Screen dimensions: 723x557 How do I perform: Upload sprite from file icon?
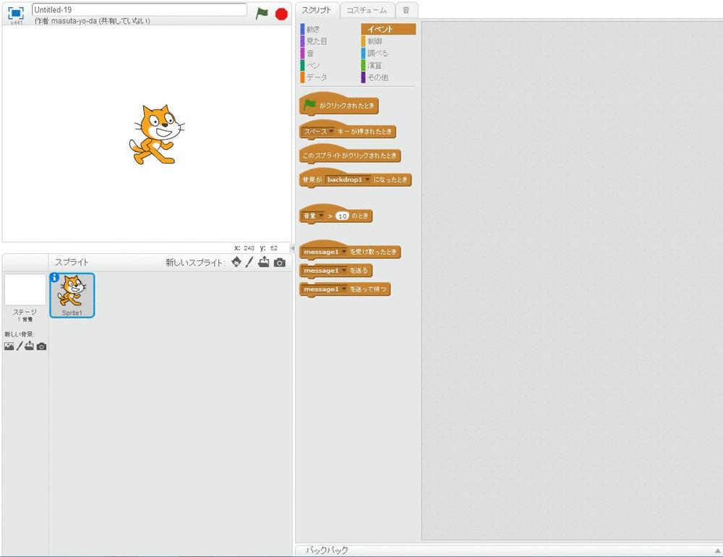coord(264,262)
